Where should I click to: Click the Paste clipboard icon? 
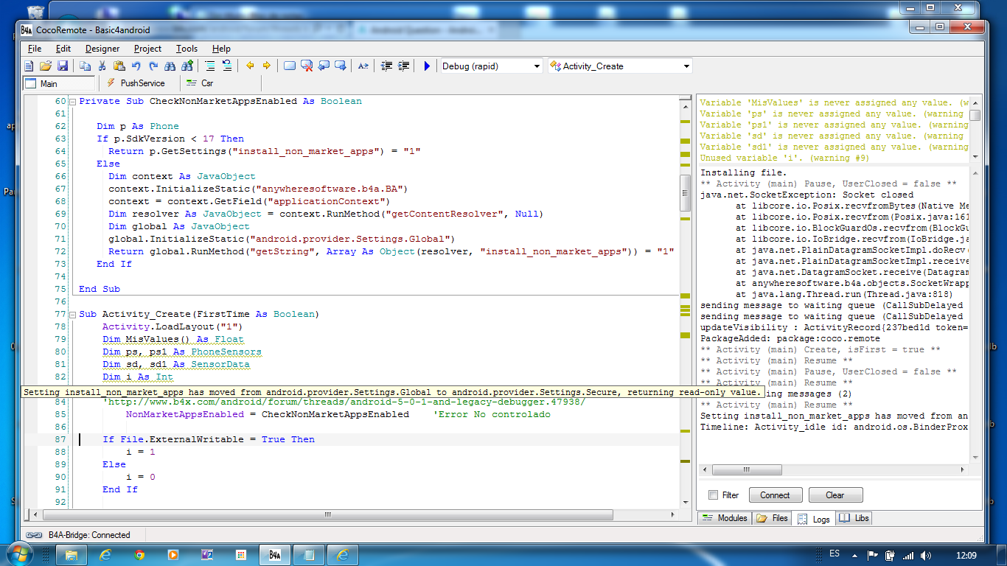(x=118, y=66)
